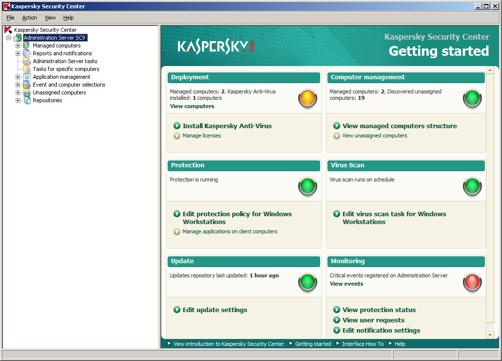Click the arrow icon beside Edit virus scan task

pyautogui.click(x=336, y=214)
